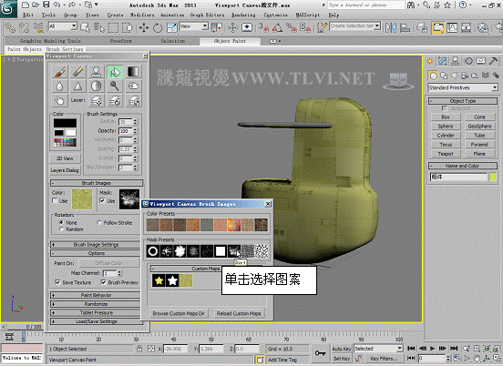Open the Hierarchy command panel tab
This screenshot has height=366, width=503.
[x=455, y=61]
